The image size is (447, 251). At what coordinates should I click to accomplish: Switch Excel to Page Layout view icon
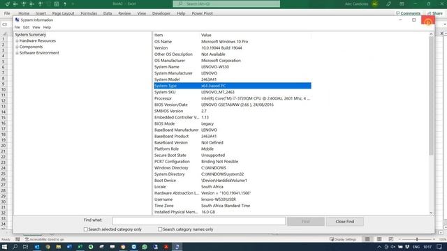[379, 239]
